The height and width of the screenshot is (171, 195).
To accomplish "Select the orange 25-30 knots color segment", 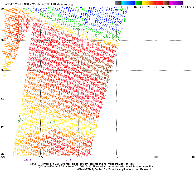I will coord(152,3).
